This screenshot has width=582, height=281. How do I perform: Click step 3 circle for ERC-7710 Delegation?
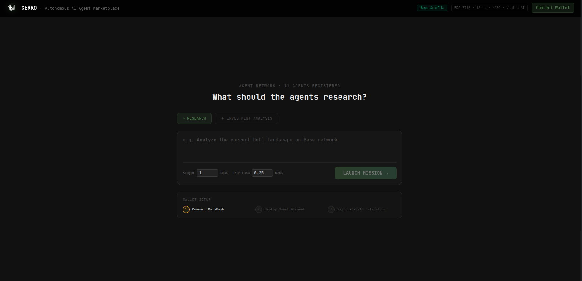pyautogui.click(x=331, y=210)
